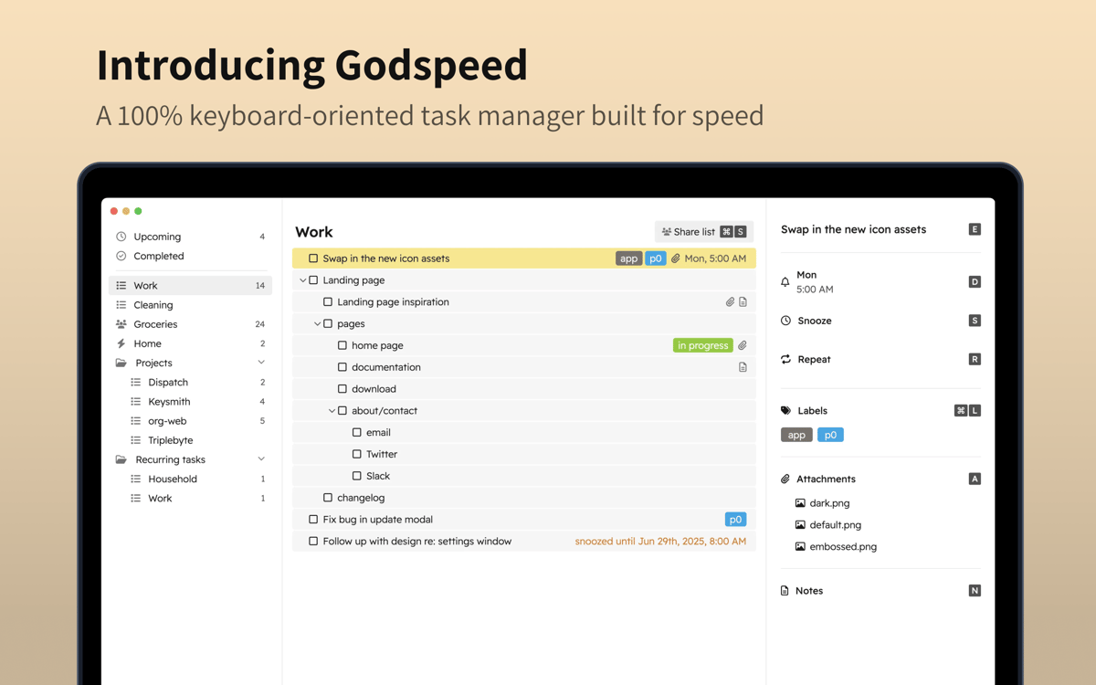Collapse the Landing page task tree

(x=303, y=280)
